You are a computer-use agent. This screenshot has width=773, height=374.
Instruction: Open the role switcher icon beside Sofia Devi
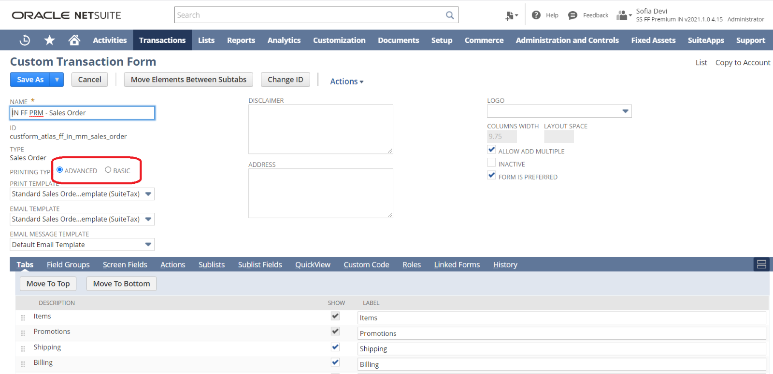click(x=623, y=15)
